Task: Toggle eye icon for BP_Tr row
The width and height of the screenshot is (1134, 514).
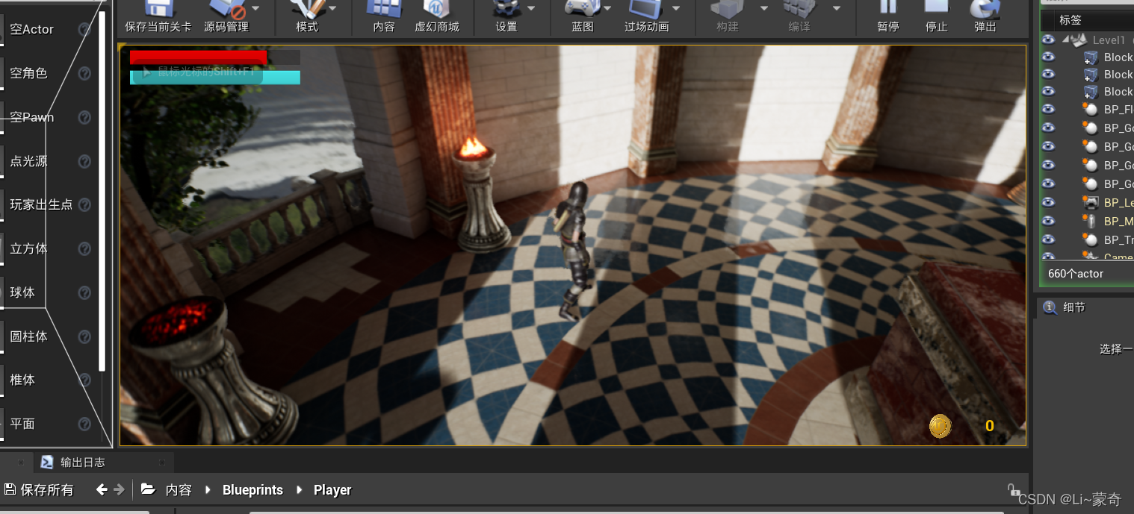Action: click(x=1049, y=239)
